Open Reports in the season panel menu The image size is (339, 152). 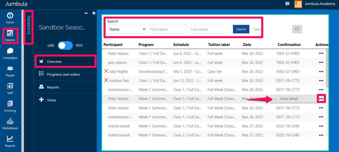click(65, 87)
